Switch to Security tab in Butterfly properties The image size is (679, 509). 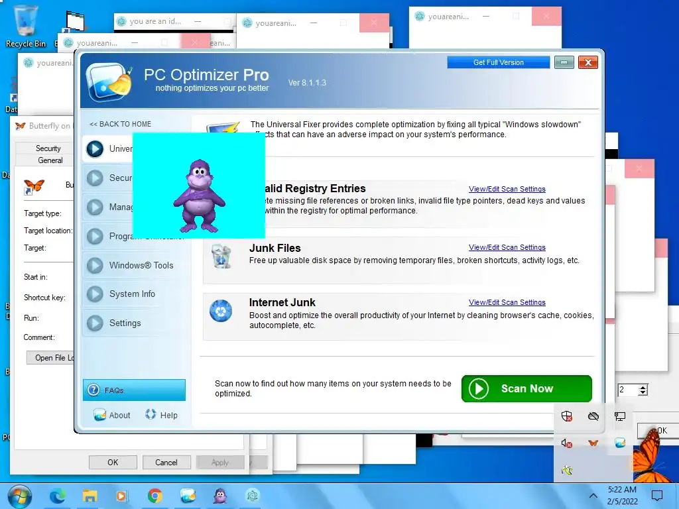tap(48, 148)
